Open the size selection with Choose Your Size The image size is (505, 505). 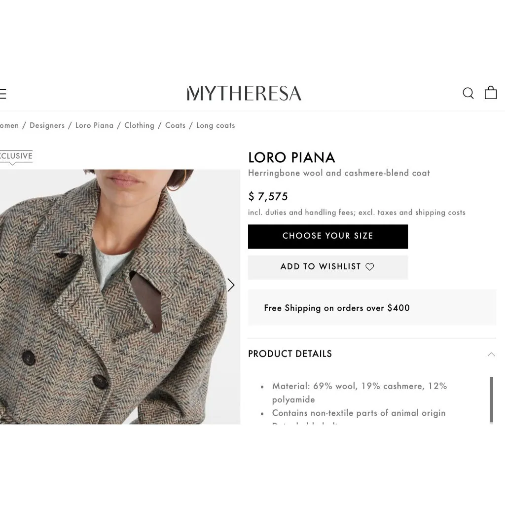[x=328, y=236]
